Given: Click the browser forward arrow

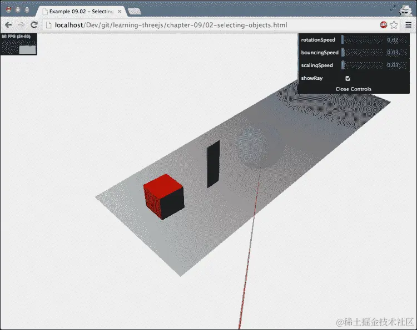Looking at the screenshot, I should point(21,25).
